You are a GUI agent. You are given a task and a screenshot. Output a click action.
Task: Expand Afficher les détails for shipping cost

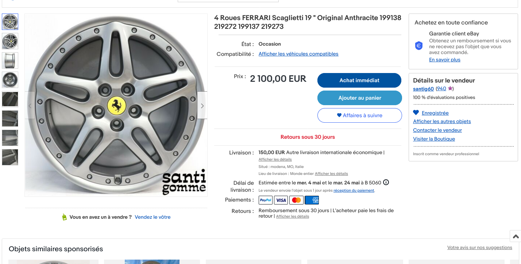pos(275,159)
